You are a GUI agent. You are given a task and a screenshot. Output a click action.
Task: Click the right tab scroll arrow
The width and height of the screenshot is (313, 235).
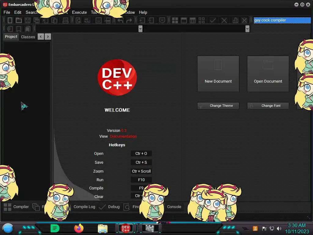coord(48,37)
